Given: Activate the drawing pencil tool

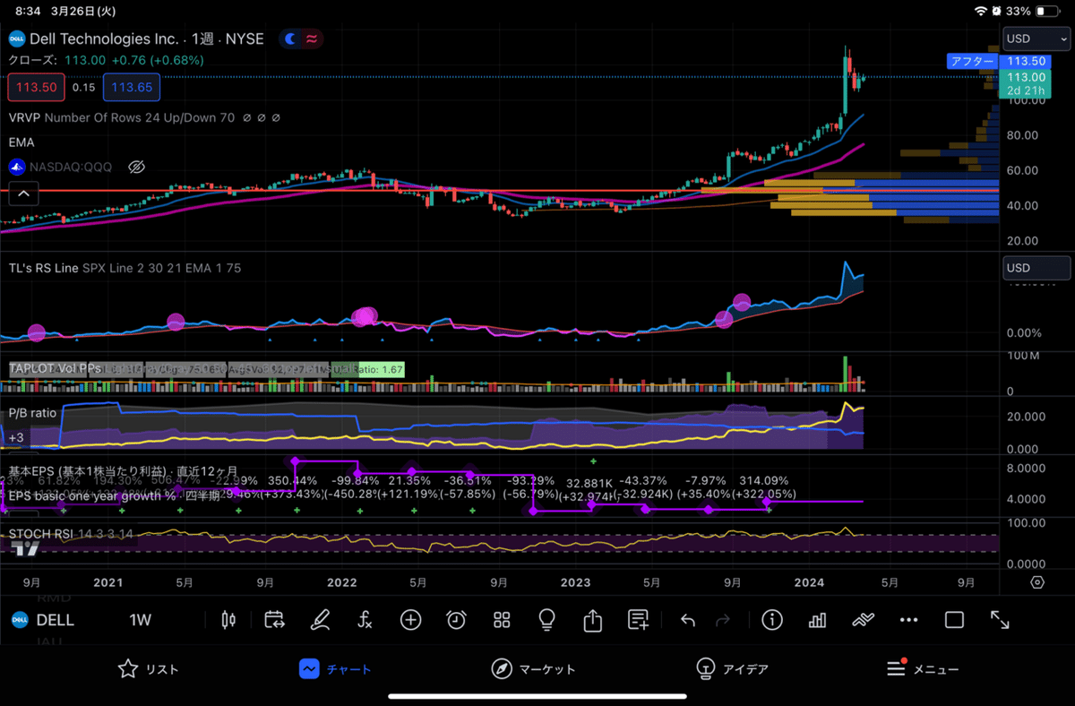Looking at the screenshot, I should click(x=320, y=620).
